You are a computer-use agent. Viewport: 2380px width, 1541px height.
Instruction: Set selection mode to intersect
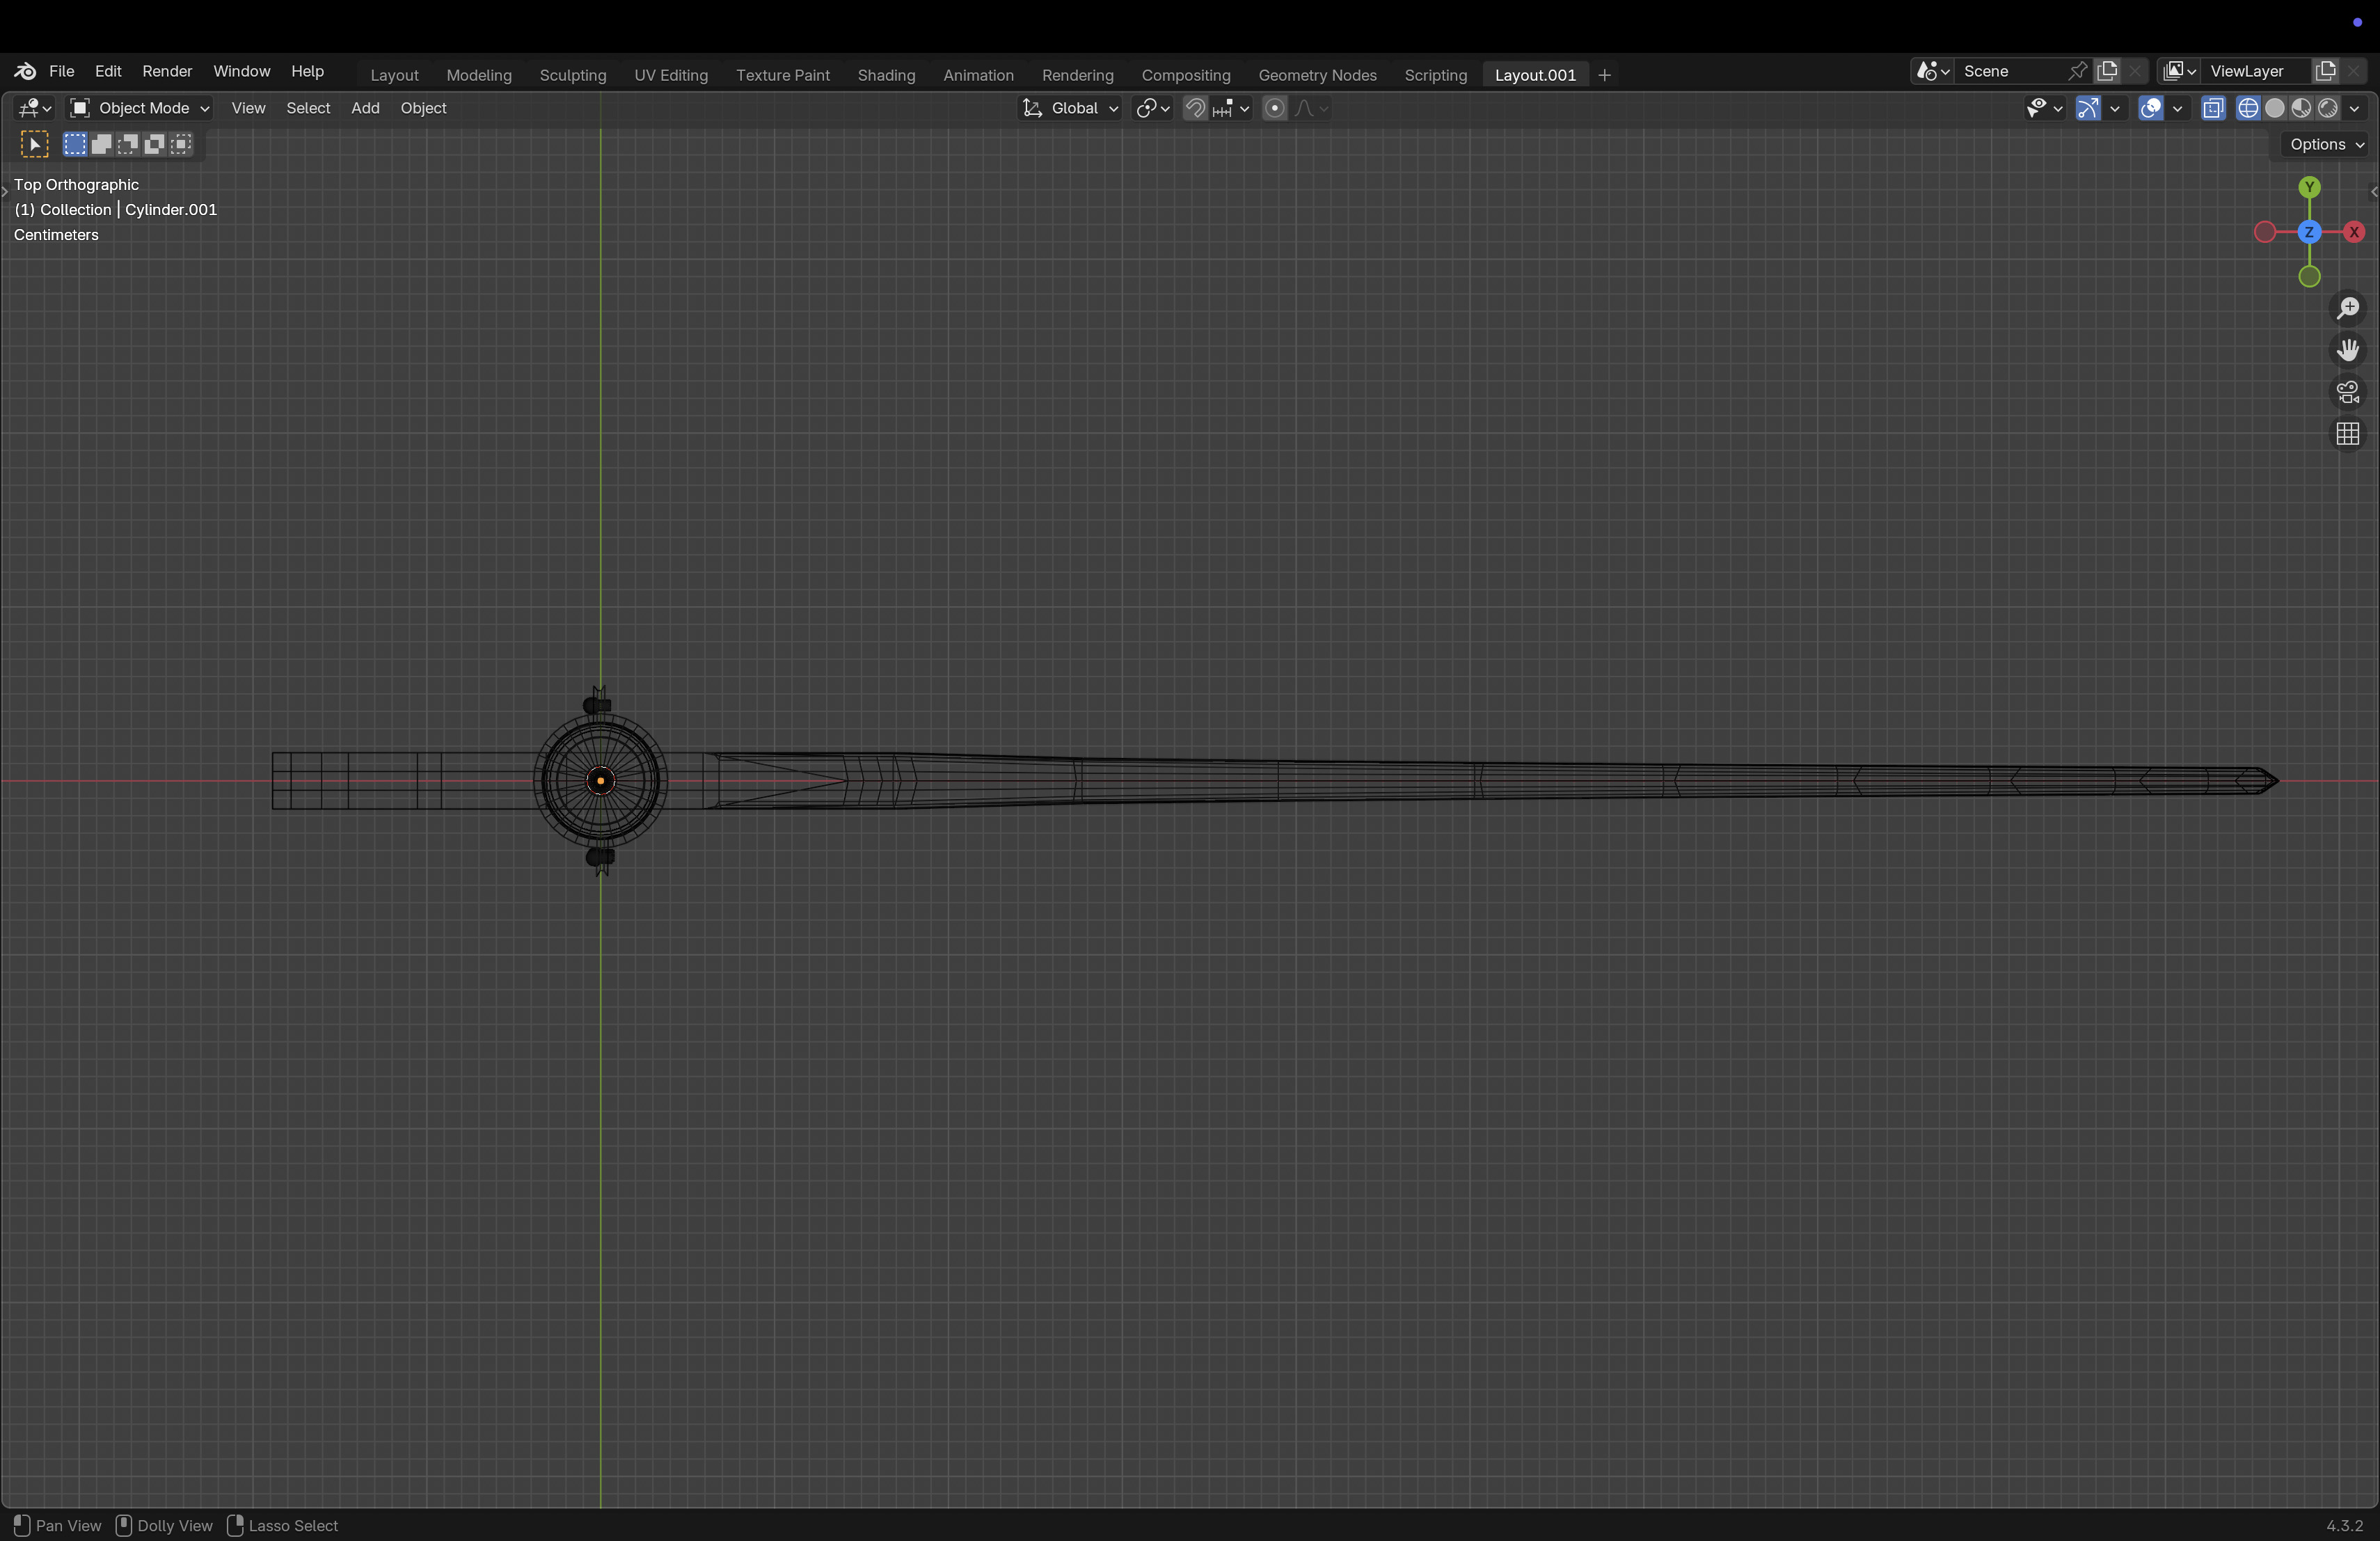(181, 144)
